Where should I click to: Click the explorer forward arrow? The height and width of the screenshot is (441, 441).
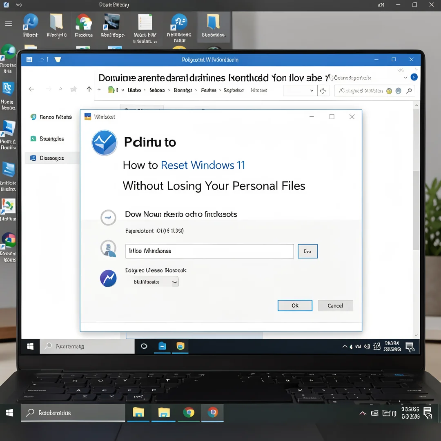point(48,89)
